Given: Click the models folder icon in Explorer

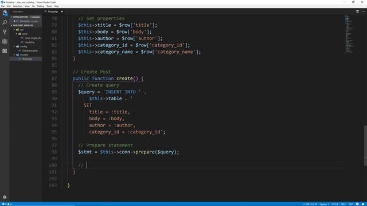Looking at the screenshot, I should (17, 55).
